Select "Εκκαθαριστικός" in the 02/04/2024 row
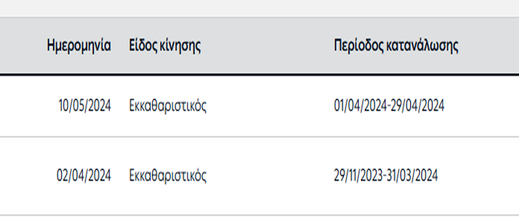519x223 pixels. click(168, 176)
